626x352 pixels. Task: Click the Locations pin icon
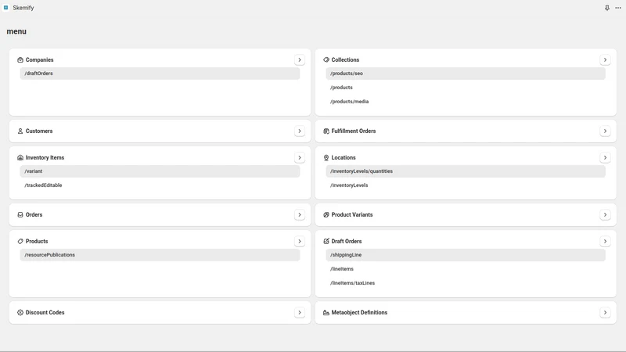pos(326,158)
